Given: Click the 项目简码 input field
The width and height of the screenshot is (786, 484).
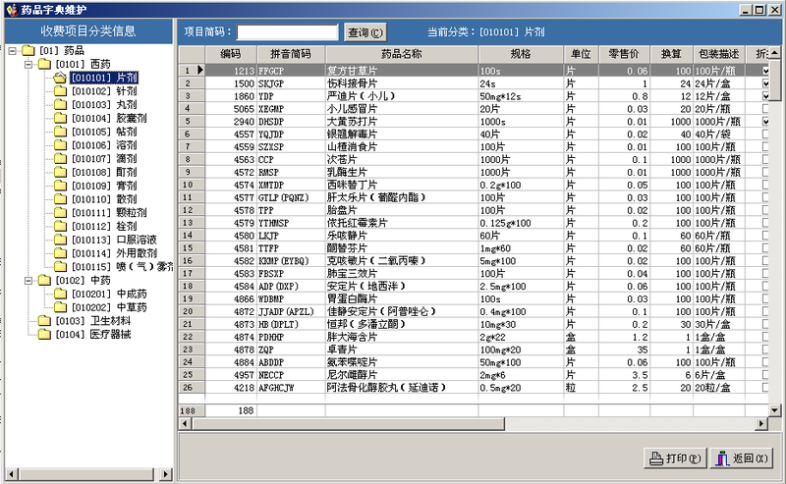Looking at the screenshot, I should [x=288, y=32].
